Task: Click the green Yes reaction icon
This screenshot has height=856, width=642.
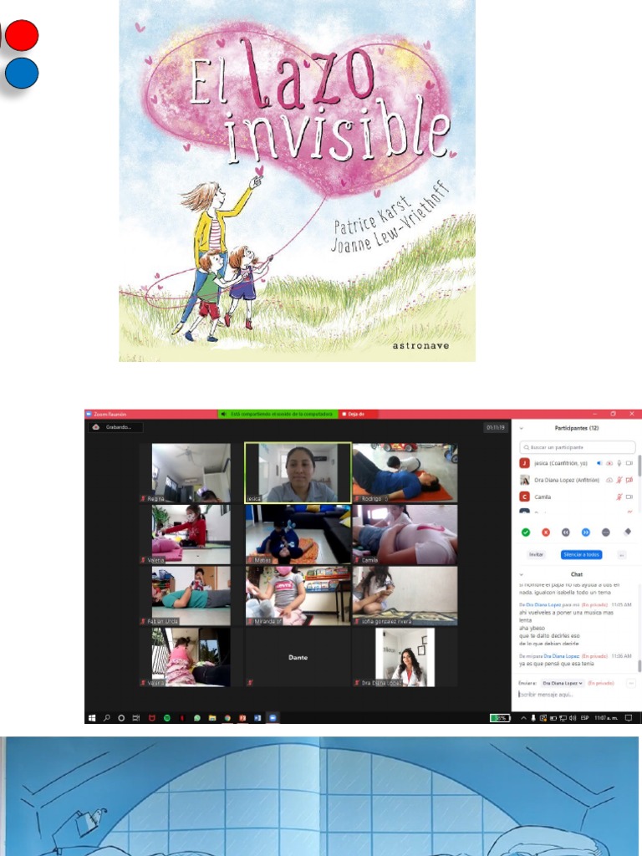Action: pyautogui.click(x=525, y=532)
